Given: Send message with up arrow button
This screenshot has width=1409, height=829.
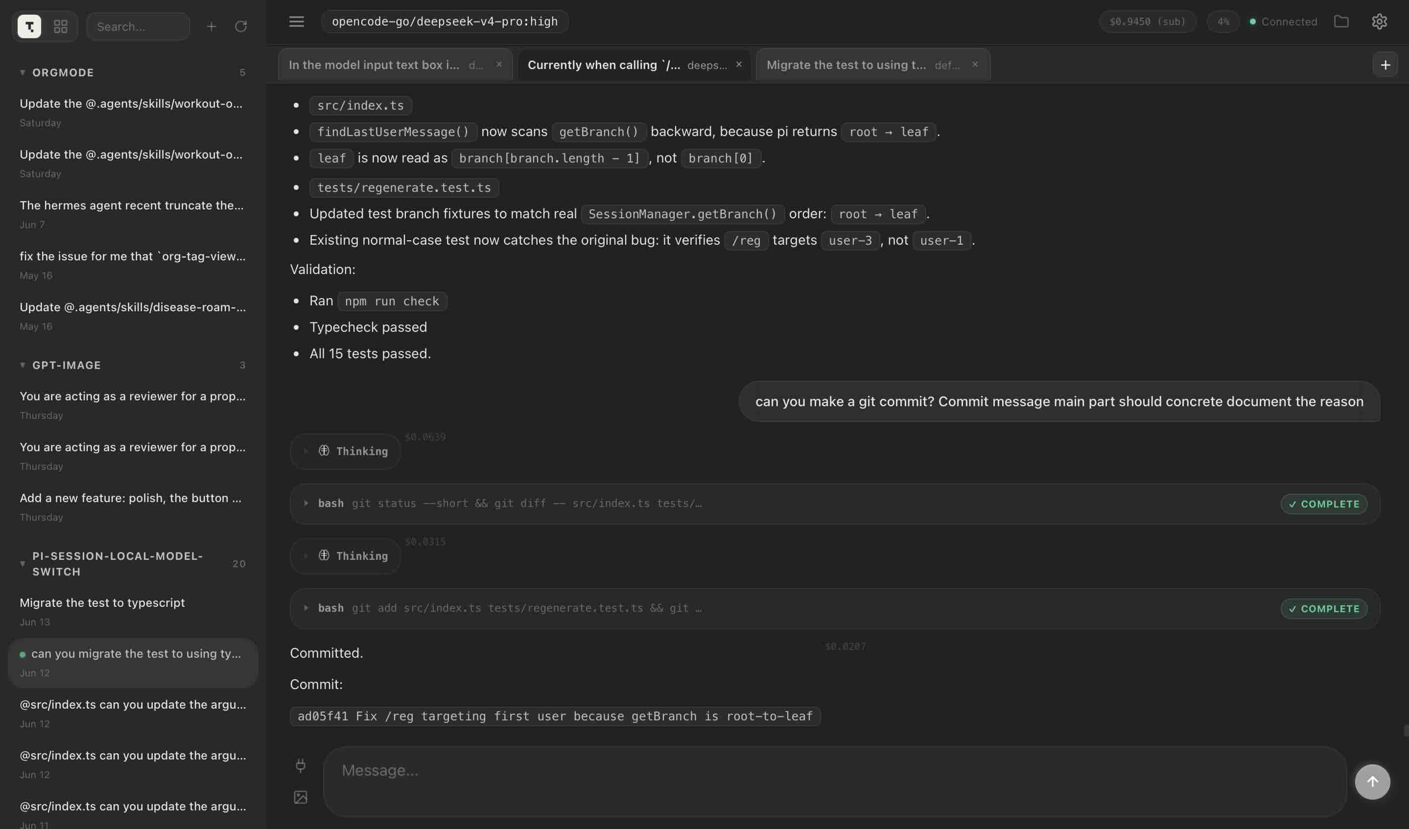Looking at the screenshot, I should (1372, 782).
